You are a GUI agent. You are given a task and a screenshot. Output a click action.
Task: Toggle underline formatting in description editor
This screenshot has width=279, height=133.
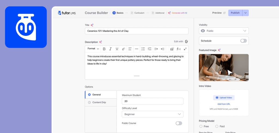click(x=117, y=49)
